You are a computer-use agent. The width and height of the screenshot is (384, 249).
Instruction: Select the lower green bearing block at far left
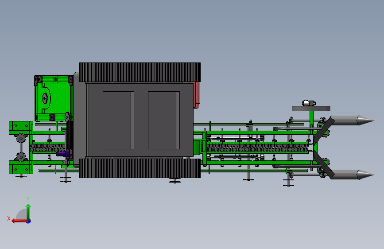point(21,167)
